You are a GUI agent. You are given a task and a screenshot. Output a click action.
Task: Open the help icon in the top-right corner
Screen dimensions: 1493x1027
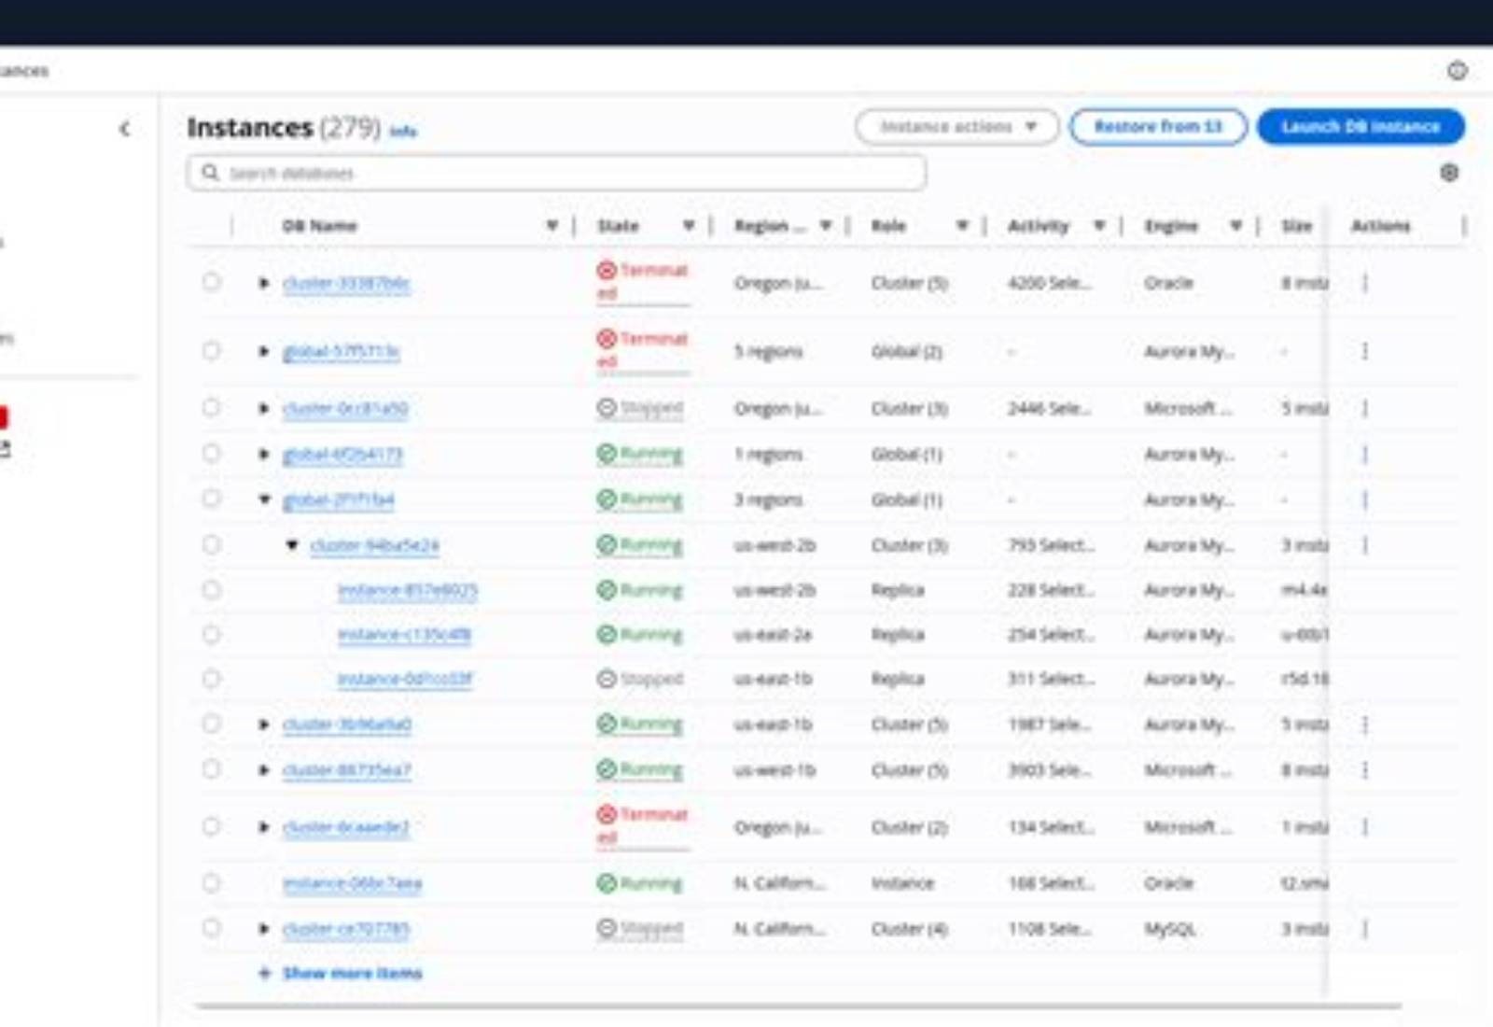(1457, 71)
